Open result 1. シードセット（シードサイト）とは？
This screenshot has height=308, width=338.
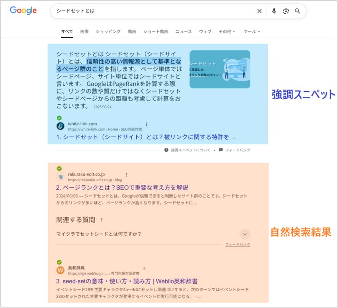(146, 137)
